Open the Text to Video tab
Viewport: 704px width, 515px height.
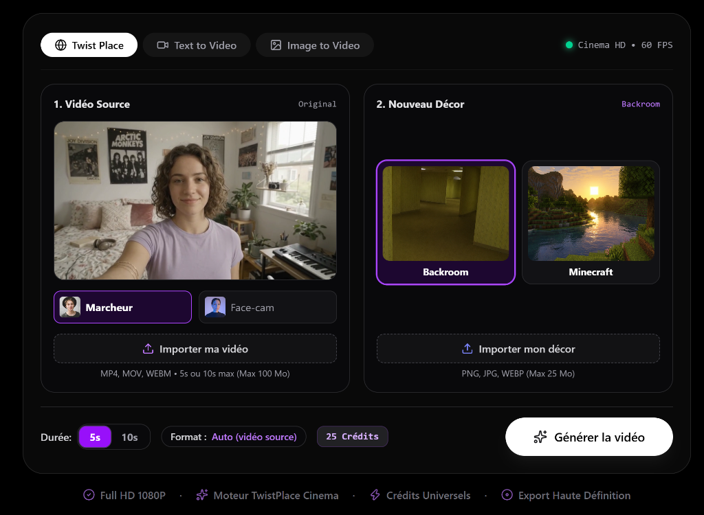[197, 45]
